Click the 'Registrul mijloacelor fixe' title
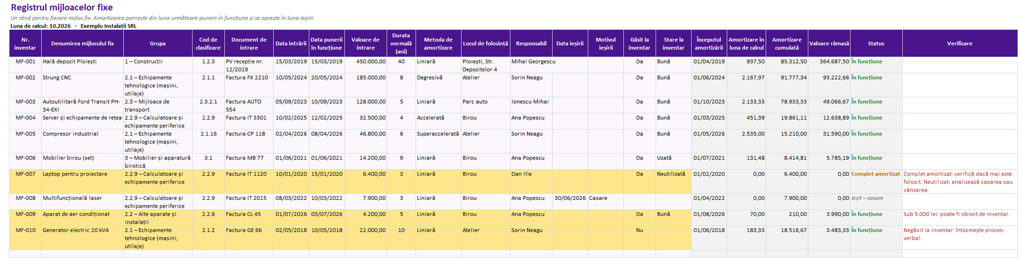 62,8
